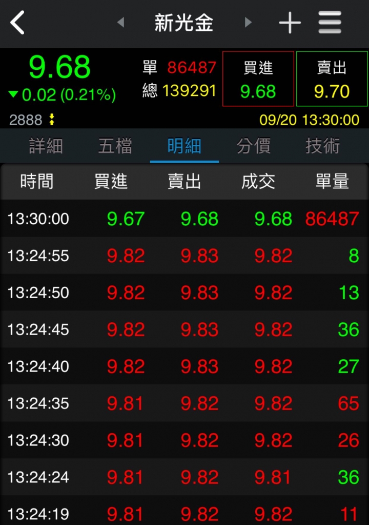Screen dimensions: 369x525
Task: Tap trade price 9.81 in 13:24:24 row
Action: pos(273,477)
